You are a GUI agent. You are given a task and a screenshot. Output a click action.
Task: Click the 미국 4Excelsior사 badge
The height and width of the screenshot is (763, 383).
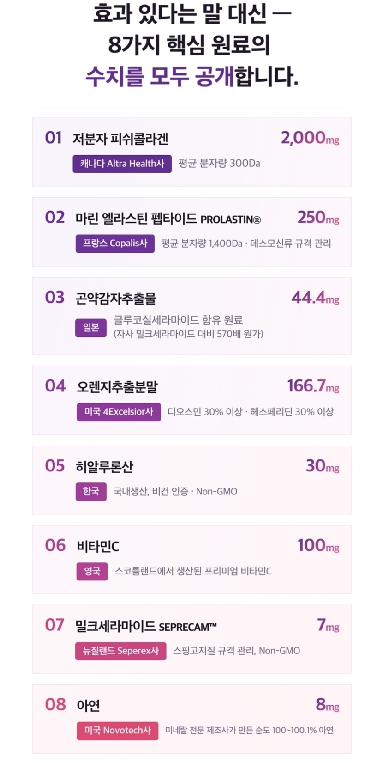click(119, 412)
